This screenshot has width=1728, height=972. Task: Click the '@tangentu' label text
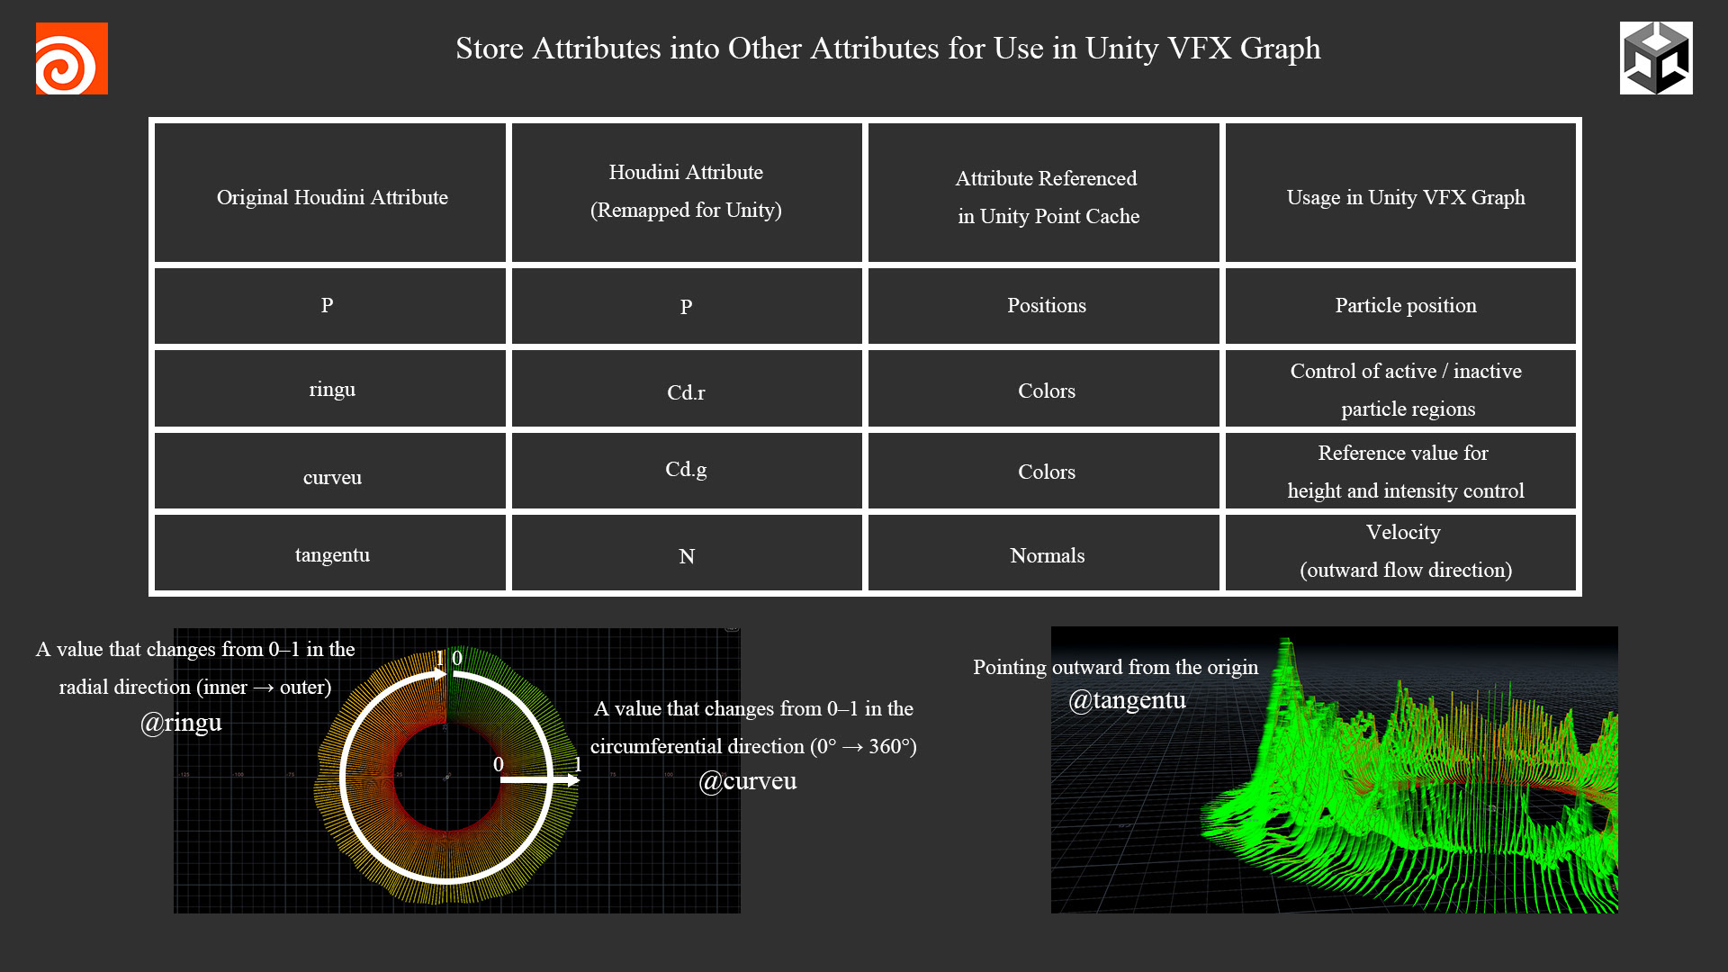click(x=1127, y=700)
